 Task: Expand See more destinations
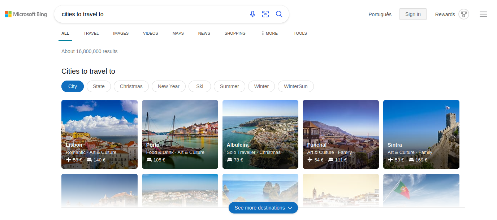263,208
